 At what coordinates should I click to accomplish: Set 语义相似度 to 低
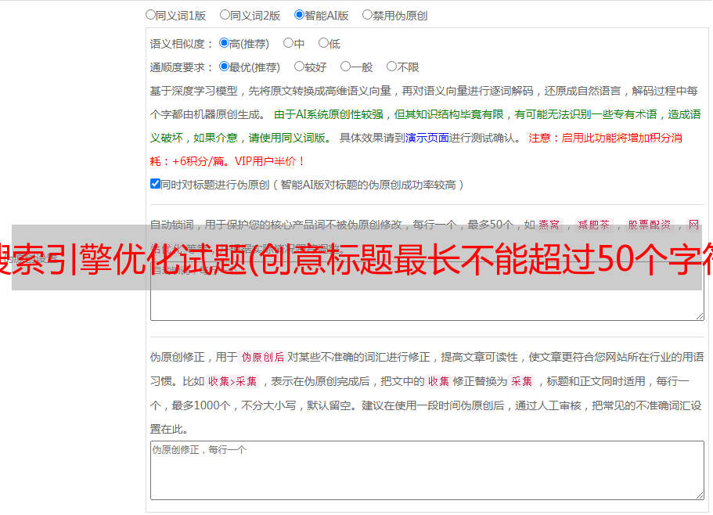tap(323, 43)
